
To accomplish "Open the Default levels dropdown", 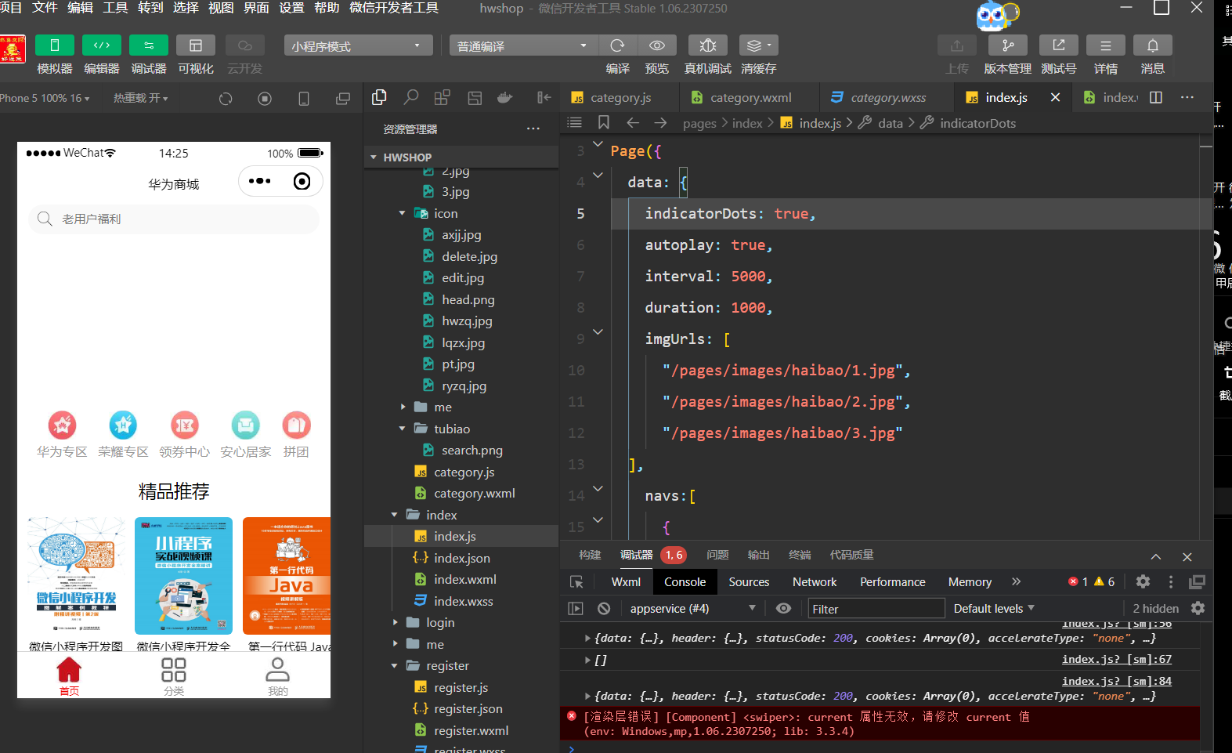I will (994, 609).
